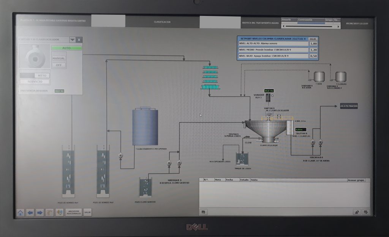Click the variador frequency drive icon
389x237 pixels.
point(268,97)
